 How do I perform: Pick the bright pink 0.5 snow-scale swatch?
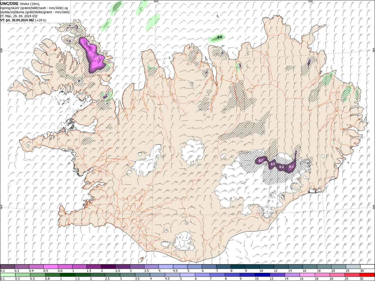click(50, 266)
